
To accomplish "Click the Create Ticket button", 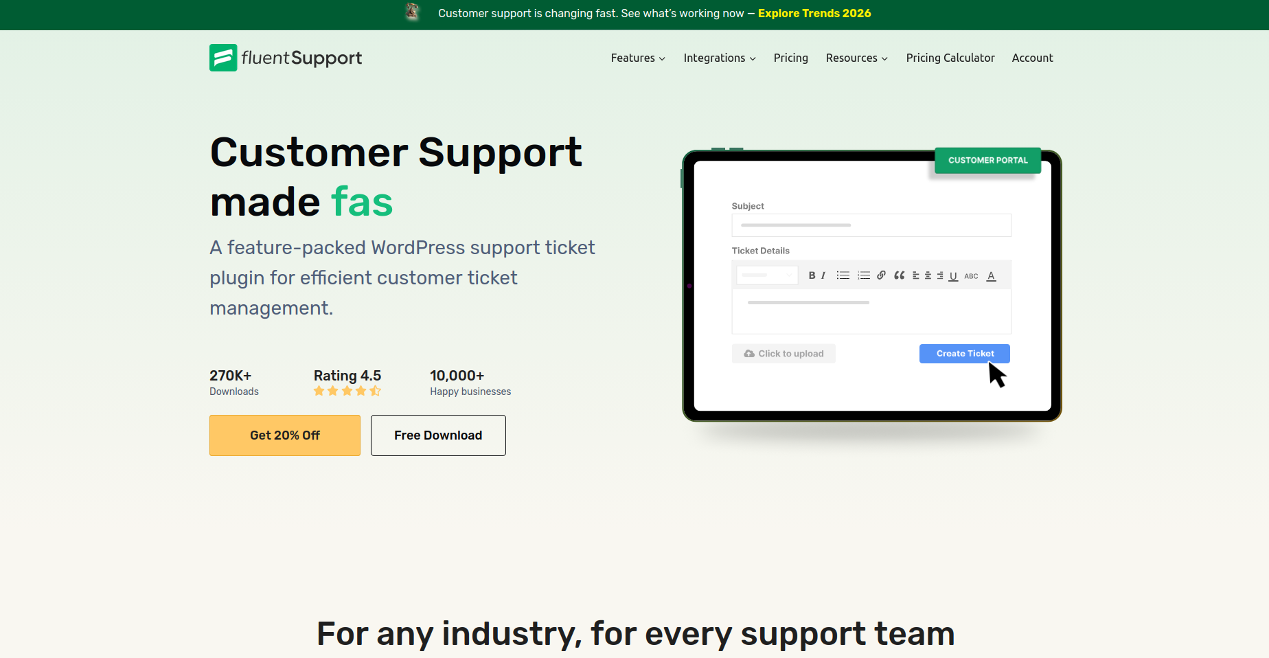I will pos(965,354).
